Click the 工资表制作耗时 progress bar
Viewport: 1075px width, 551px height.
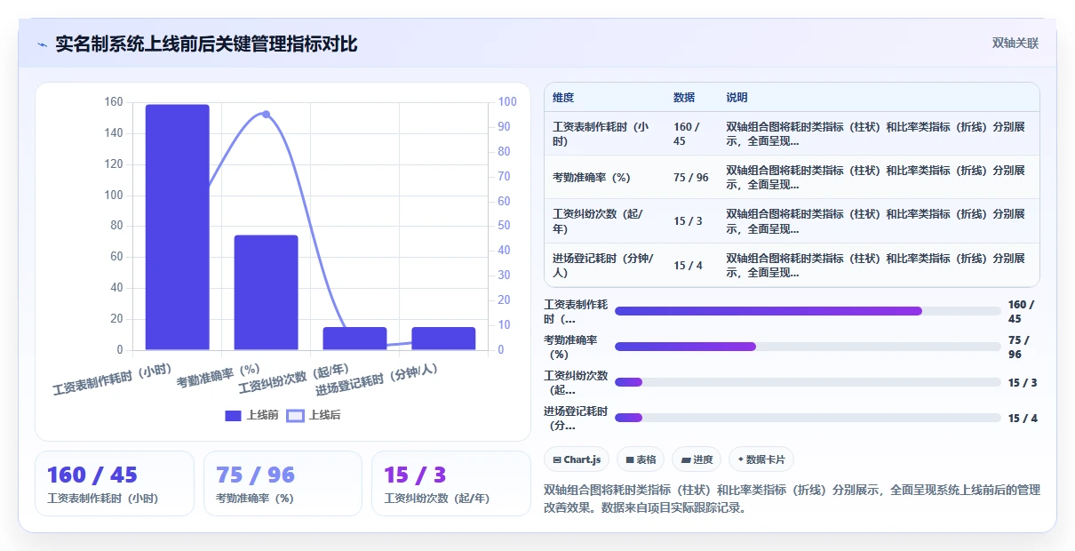coord(808,311)
